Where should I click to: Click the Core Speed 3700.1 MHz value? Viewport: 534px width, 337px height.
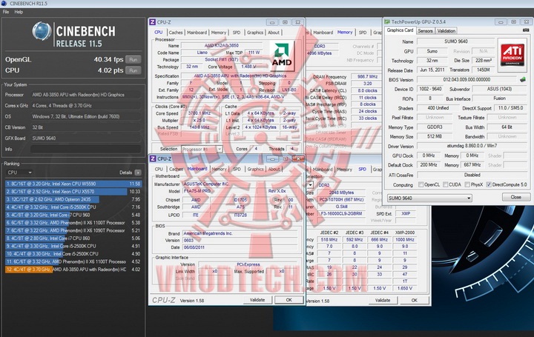(200, 113)
